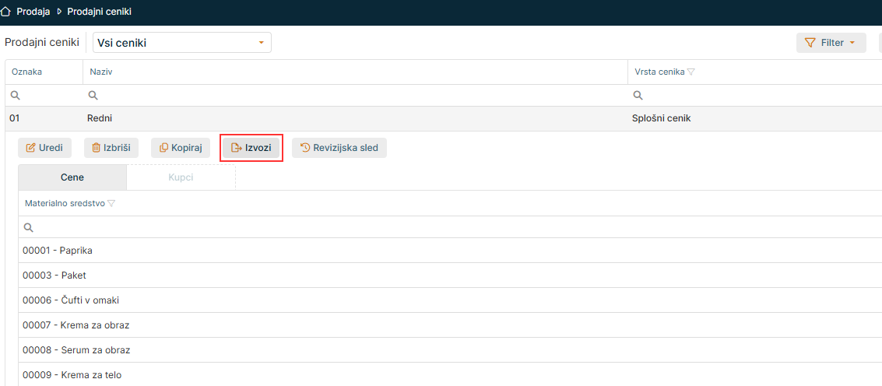
Task: Open Prodaja in the breadcrumb
Action: (x=33, y=12)
